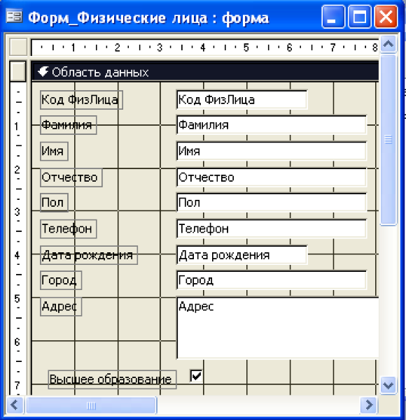Select the Город label
This screenshot has height=420, width=406.
(61, 280)
